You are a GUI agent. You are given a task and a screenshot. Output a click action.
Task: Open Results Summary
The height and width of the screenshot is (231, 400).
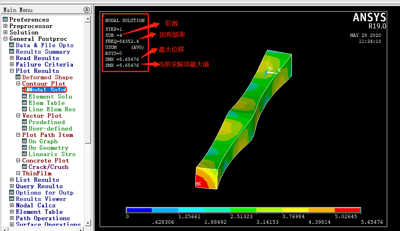click(x=43, y=52)
